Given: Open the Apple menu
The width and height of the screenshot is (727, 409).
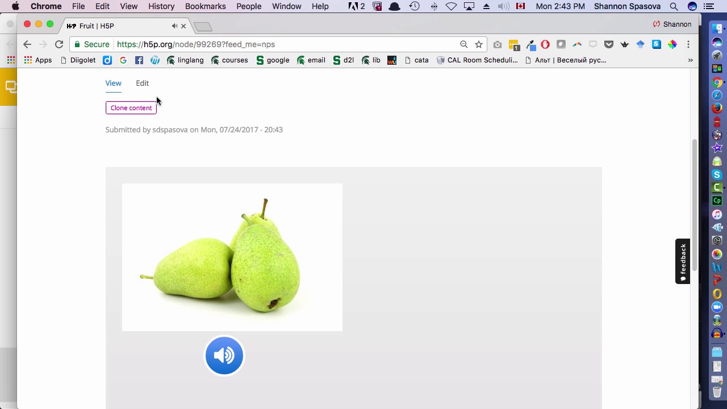Looking at the screenshot, I should [x=15, y=6].
